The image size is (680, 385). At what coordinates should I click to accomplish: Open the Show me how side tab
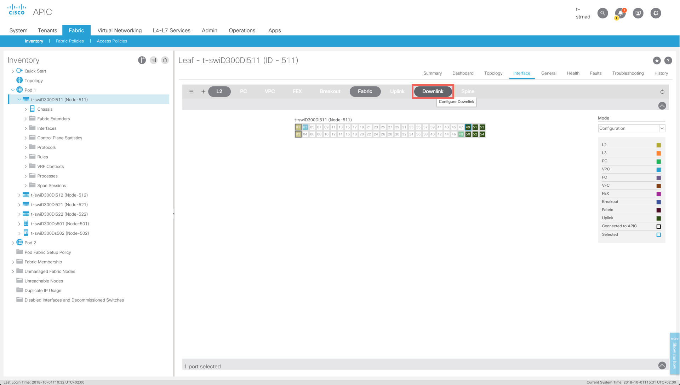click(x=674, y=354)
